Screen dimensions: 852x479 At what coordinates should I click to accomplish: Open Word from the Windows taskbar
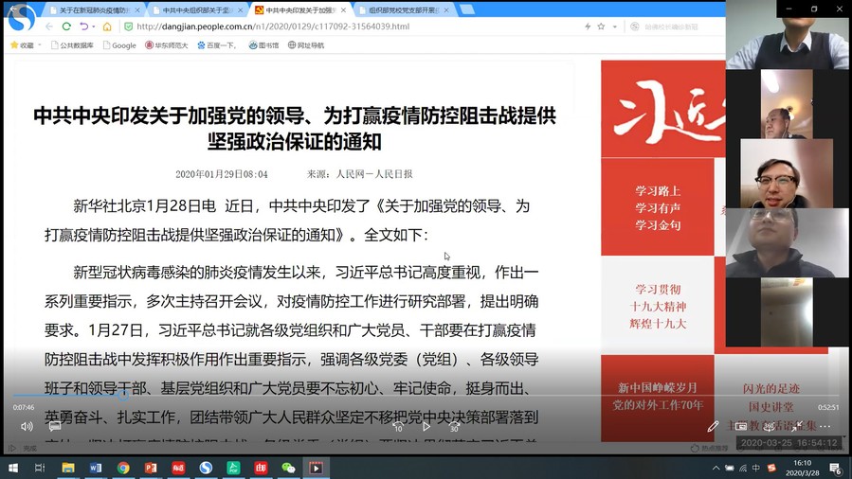(96, 468)
